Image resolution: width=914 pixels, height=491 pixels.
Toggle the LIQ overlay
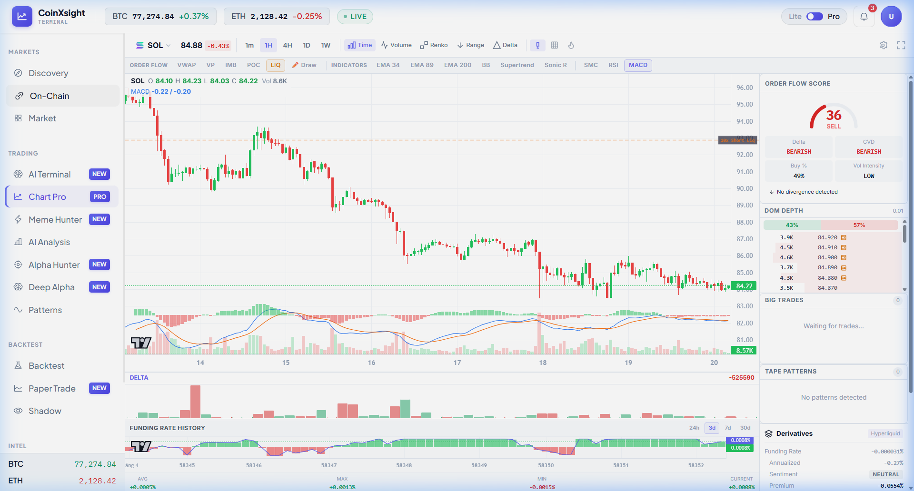coord(276,65)
